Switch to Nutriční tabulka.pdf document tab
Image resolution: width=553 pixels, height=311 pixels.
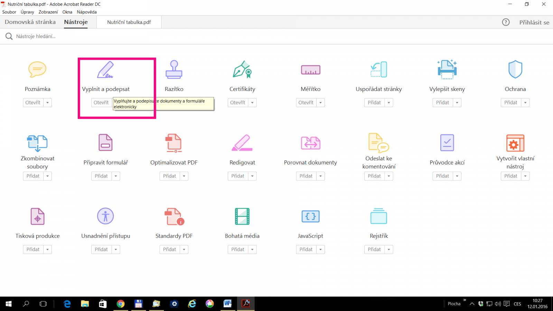point(129,22)
